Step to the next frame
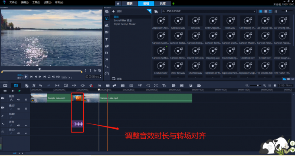This screenshot has width=295, height=156. click(x=40, y=77)
